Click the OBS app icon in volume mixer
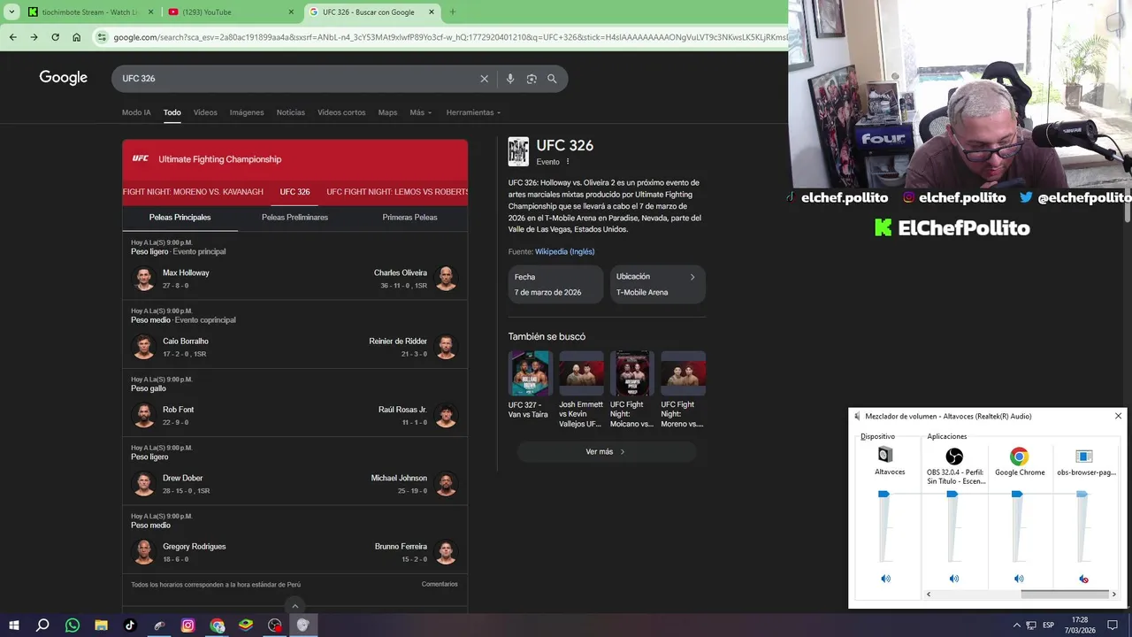Screen dimensions: 1132x637 tap(954, 457)
